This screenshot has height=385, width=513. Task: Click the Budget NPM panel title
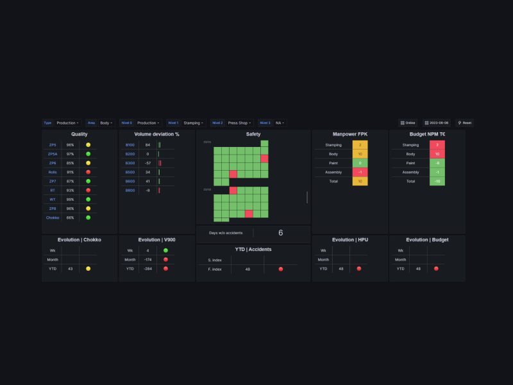(x=427, y=134)
